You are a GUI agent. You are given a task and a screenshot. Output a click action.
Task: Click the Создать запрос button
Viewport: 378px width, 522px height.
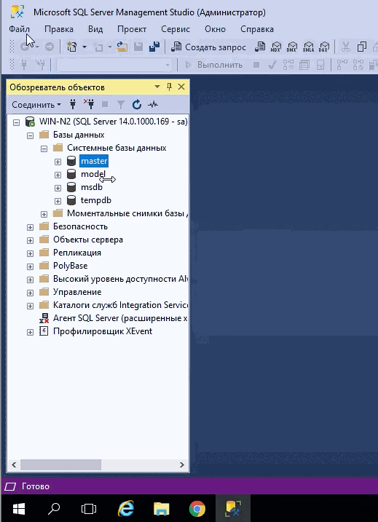208,47
